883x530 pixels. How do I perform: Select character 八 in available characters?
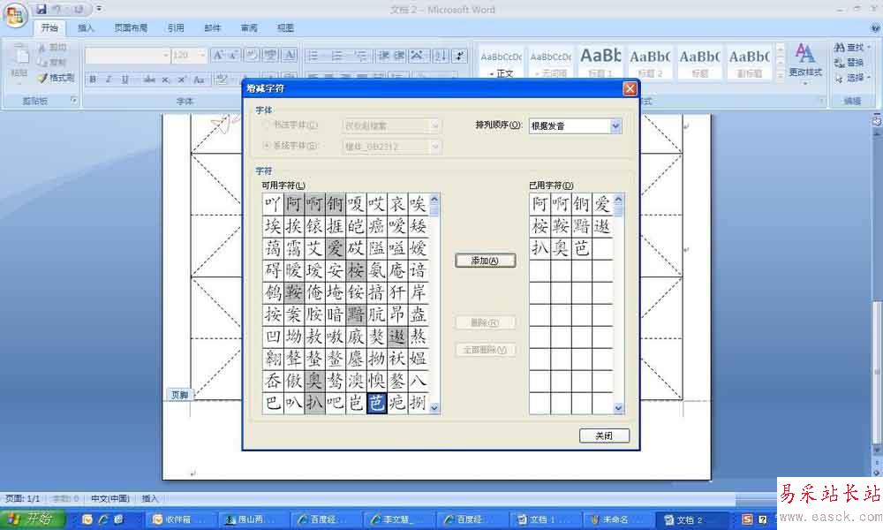tap(418, 381)
